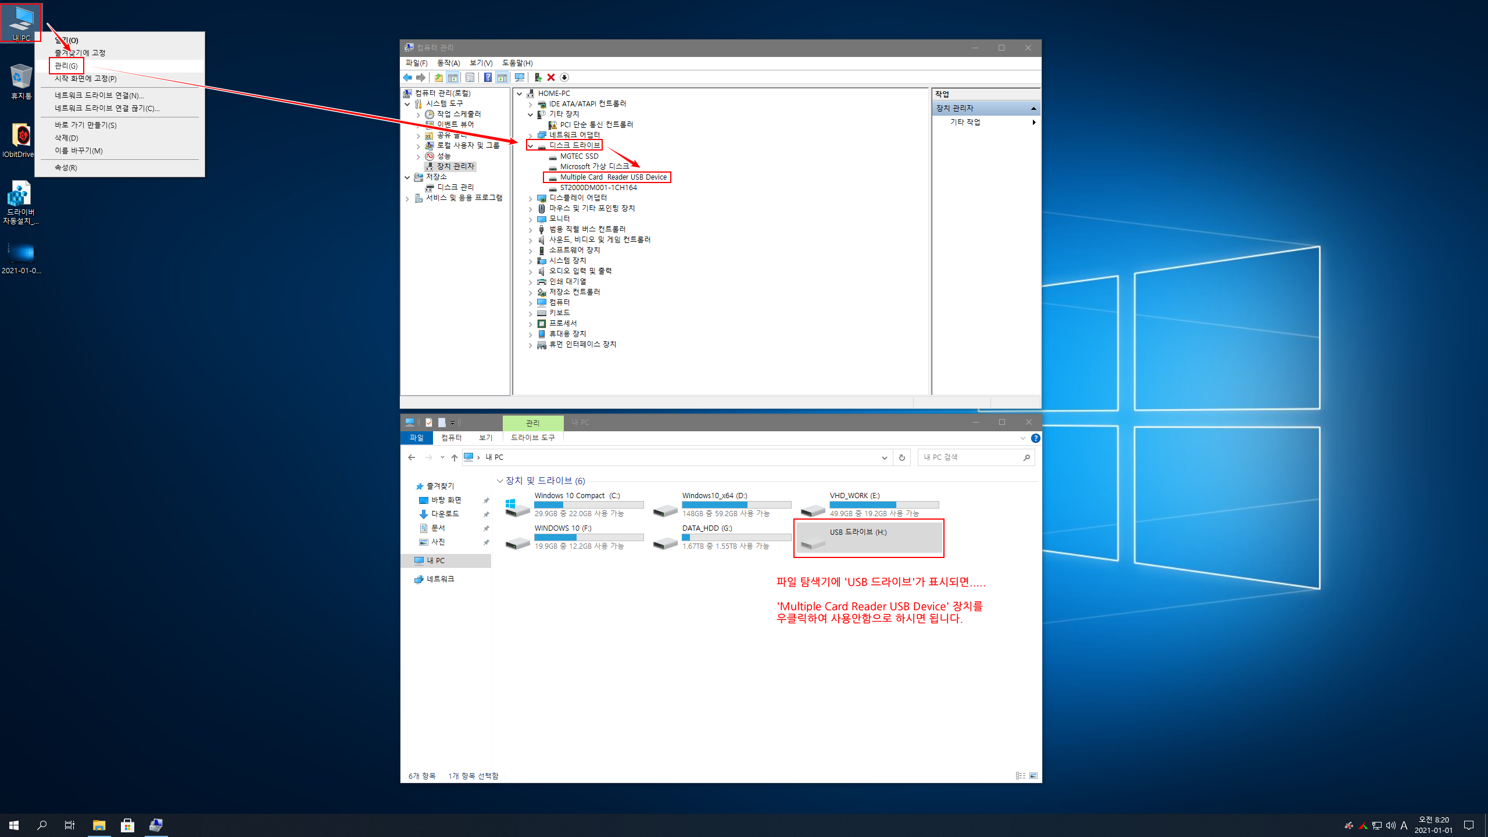The image size is (1488, 837).
Task: Click the blue back arrow in Computer Management
Action: (407, 77)
